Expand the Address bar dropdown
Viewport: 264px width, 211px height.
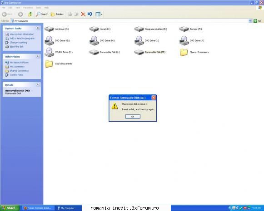click(250, 21)
